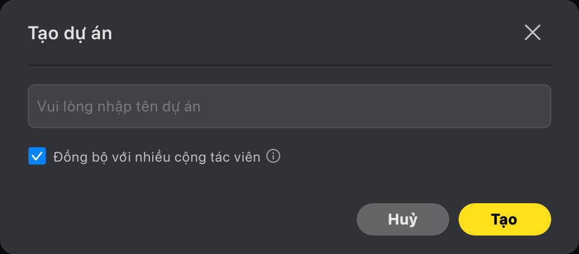Cancel project creation using Huỷ
The image size is (579, 254).
point(402,219)
